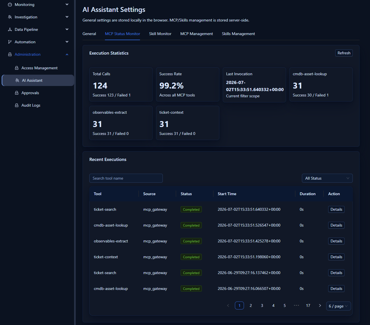Click the Total Calls statistics card
This screenshot has width=370, height=325.
click(x=121, y=84)
